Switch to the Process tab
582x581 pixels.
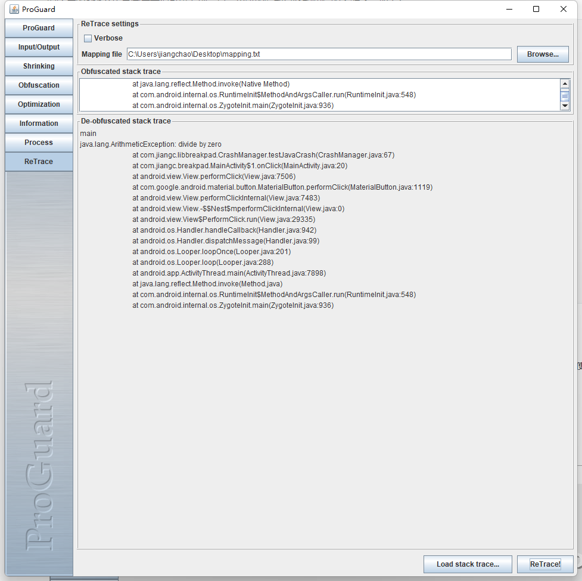[39, 143]
